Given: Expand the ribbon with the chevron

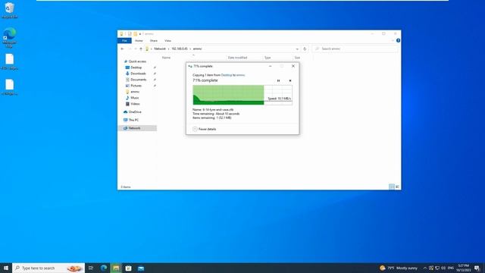Looking at the screenshot, I should click(393, 40).
